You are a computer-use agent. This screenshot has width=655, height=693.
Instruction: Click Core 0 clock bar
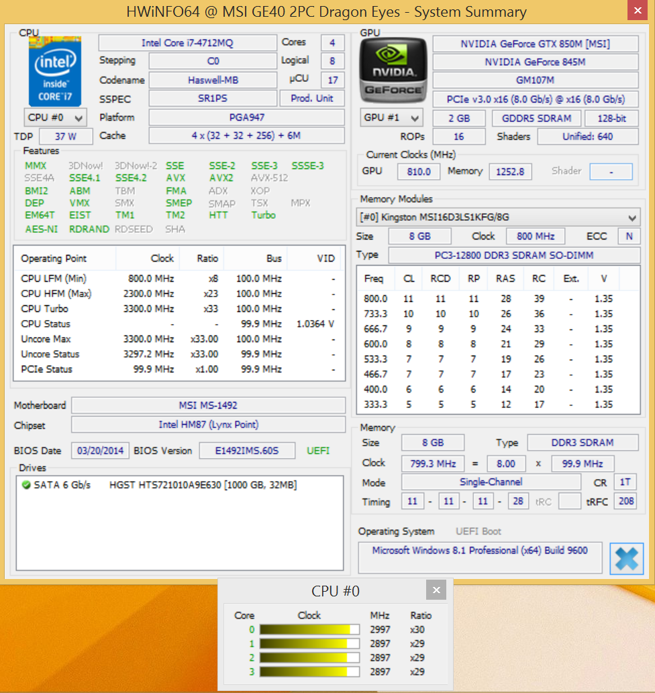309,629
